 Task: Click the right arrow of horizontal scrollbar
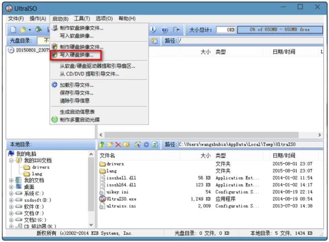[x=320, y=135]
